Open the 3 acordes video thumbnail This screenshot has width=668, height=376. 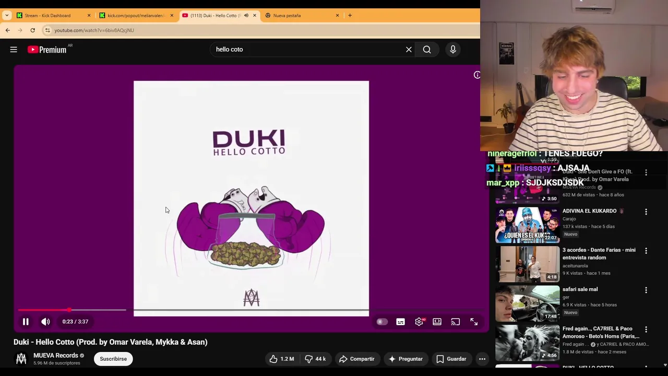pyautogui.click(x=527, y=264)
